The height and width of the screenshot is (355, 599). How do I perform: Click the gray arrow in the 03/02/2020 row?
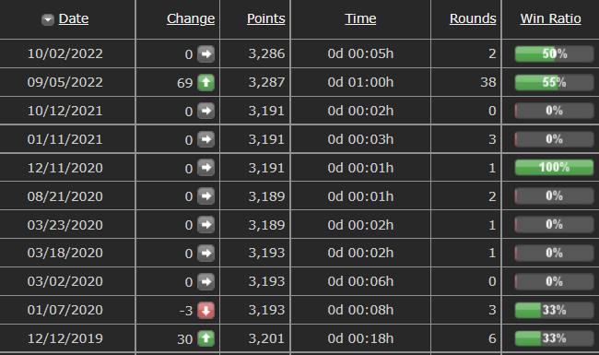pyautogui.click(x=206, y=281)
